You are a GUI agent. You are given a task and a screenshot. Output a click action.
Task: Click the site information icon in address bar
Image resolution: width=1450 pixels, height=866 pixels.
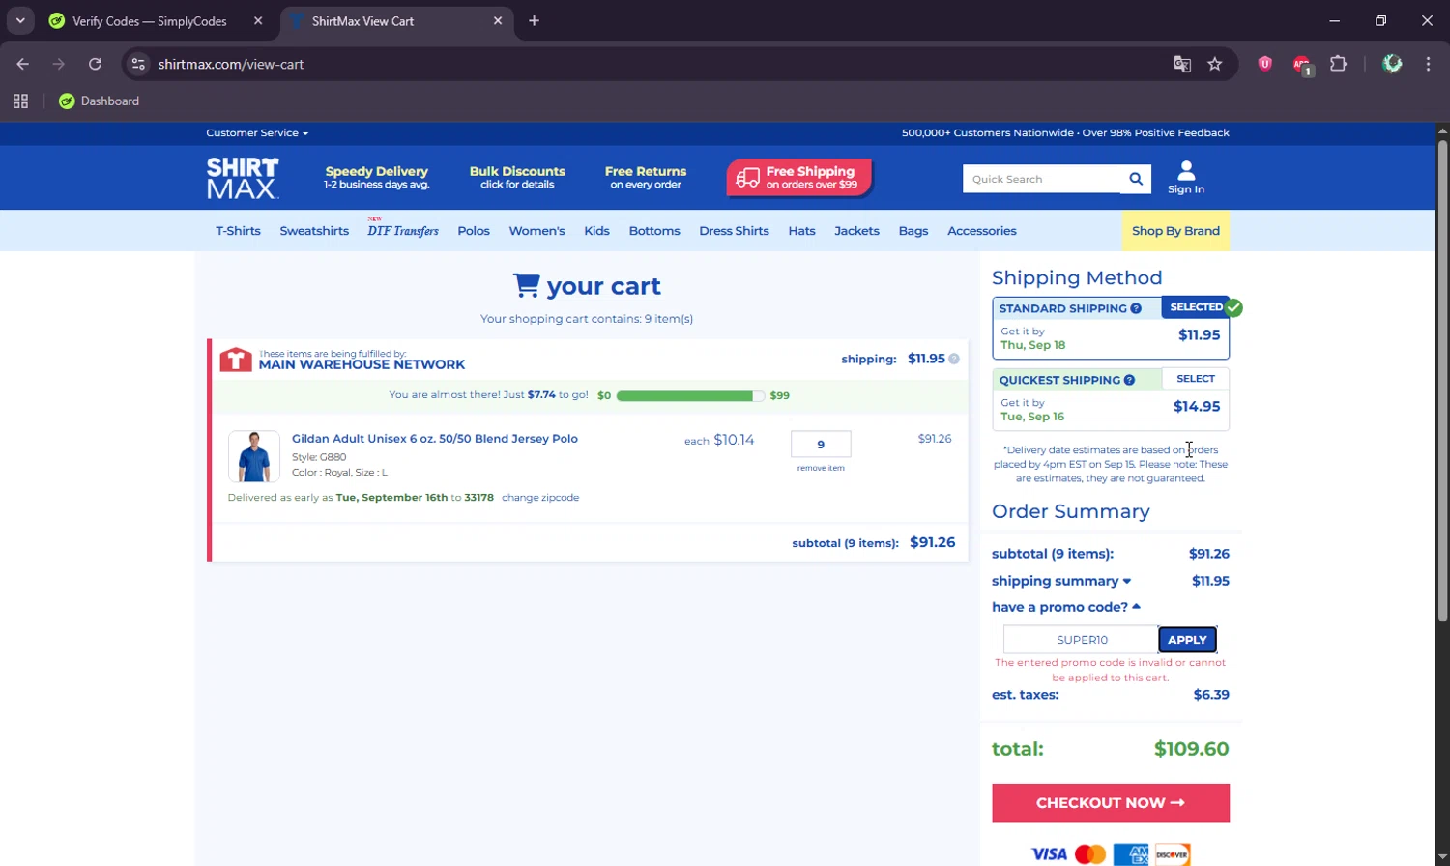(x=138, y=64)
